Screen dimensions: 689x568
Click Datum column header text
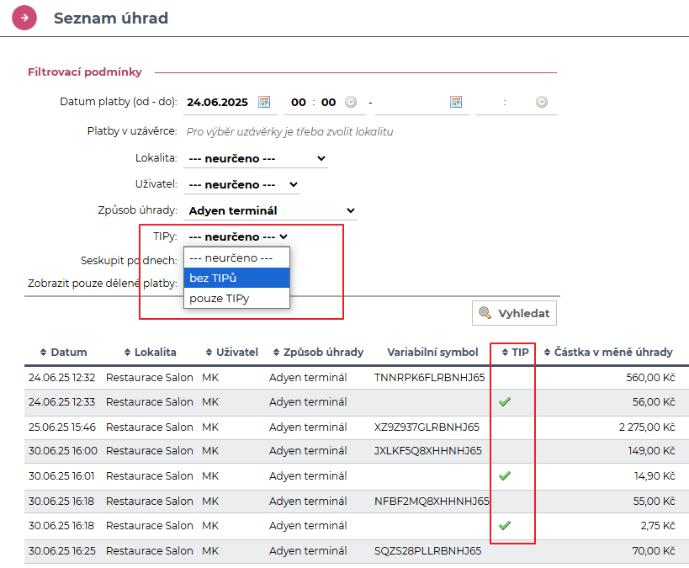pos(69,352)
